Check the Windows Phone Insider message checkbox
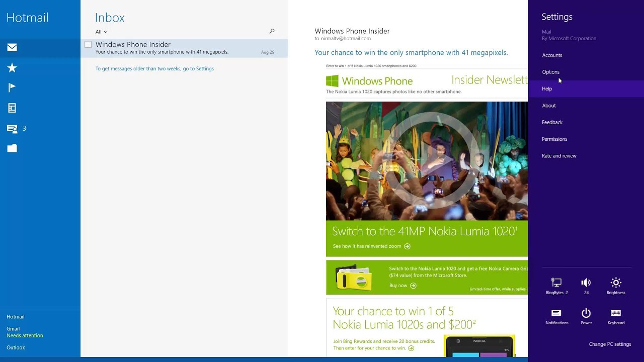The image size is (644, 362). tap(88, 45)
